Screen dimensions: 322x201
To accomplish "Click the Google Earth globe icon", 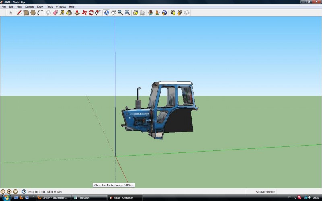I will click(x=165, y=13).
